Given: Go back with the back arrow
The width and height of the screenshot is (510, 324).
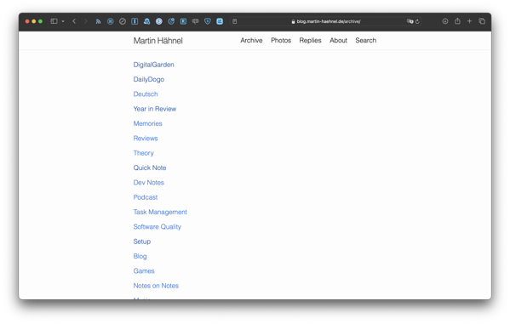Looking at the screenshot, I should tap(74, 21).
